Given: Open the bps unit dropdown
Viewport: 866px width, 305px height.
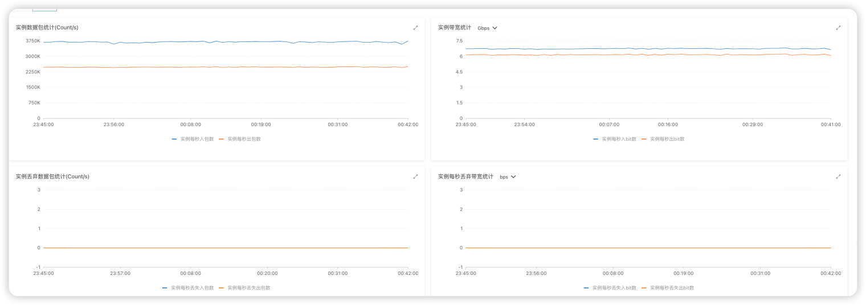Looking at the screenshot, I should click(508, 177).
